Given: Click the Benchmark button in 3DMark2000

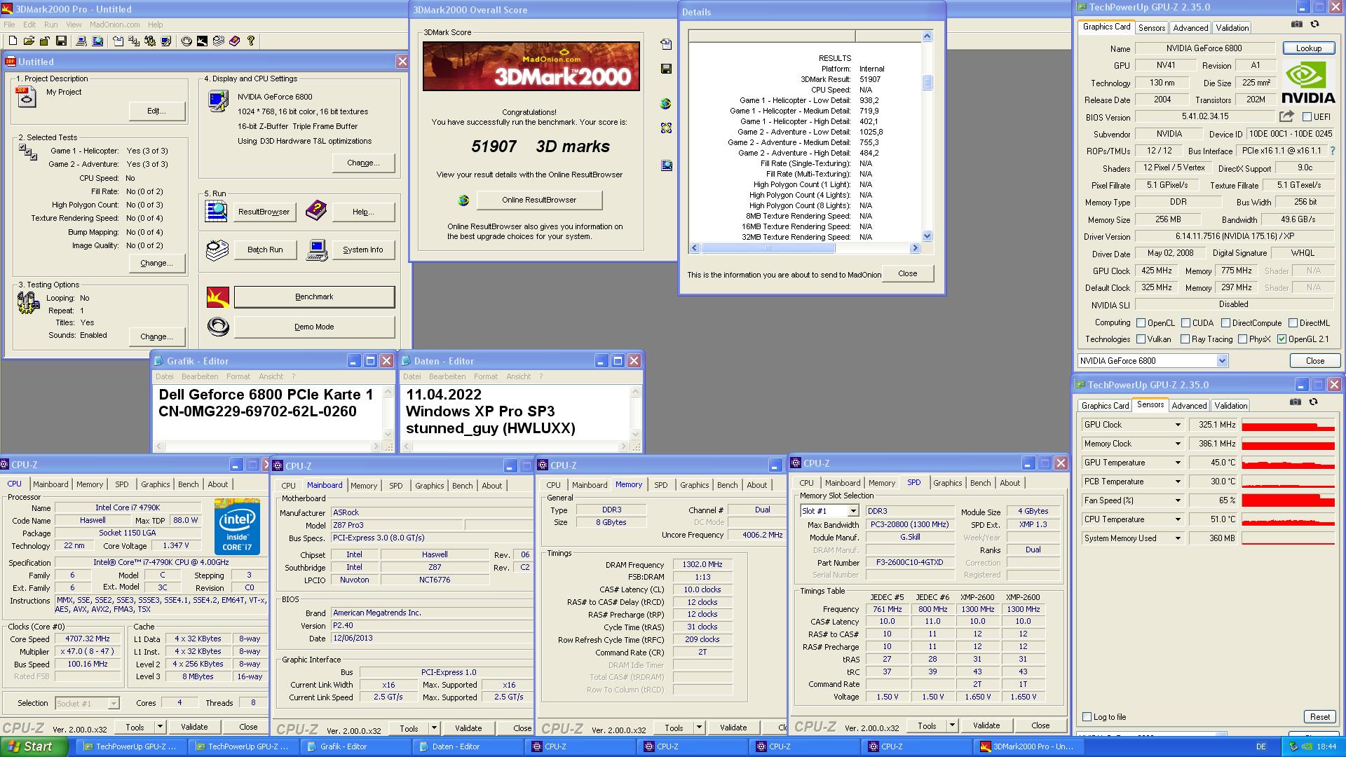Looking at the screenshot, I should coord(314,296).
